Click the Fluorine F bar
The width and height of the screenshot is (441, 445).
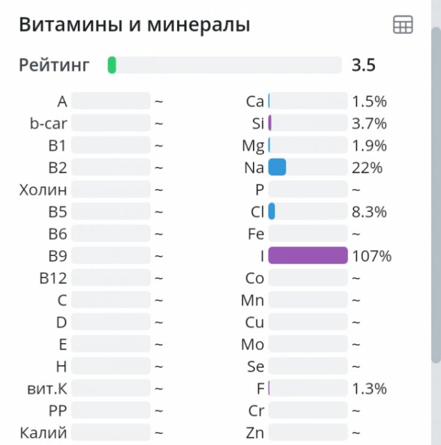pyautogui.click(x=308, y=388)
